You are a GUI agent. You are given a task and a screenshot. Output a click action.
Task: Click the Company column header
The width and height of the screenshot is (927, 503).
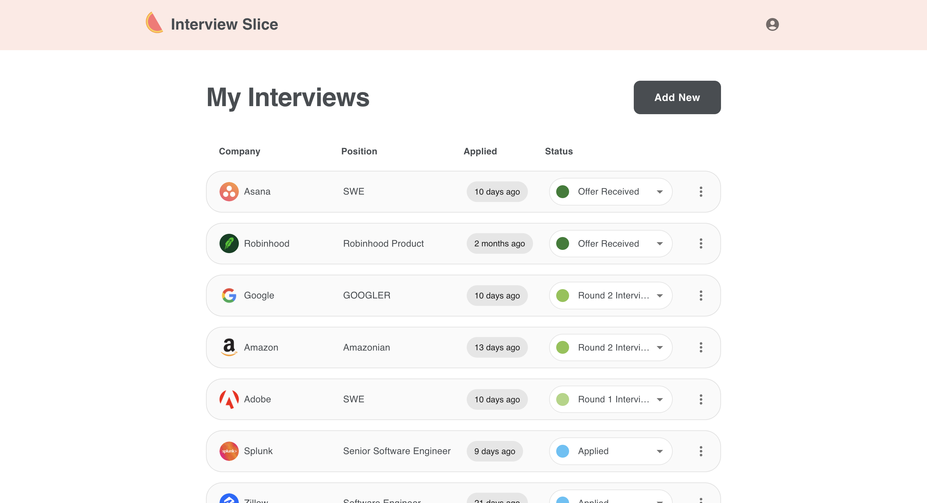[239, 151]
